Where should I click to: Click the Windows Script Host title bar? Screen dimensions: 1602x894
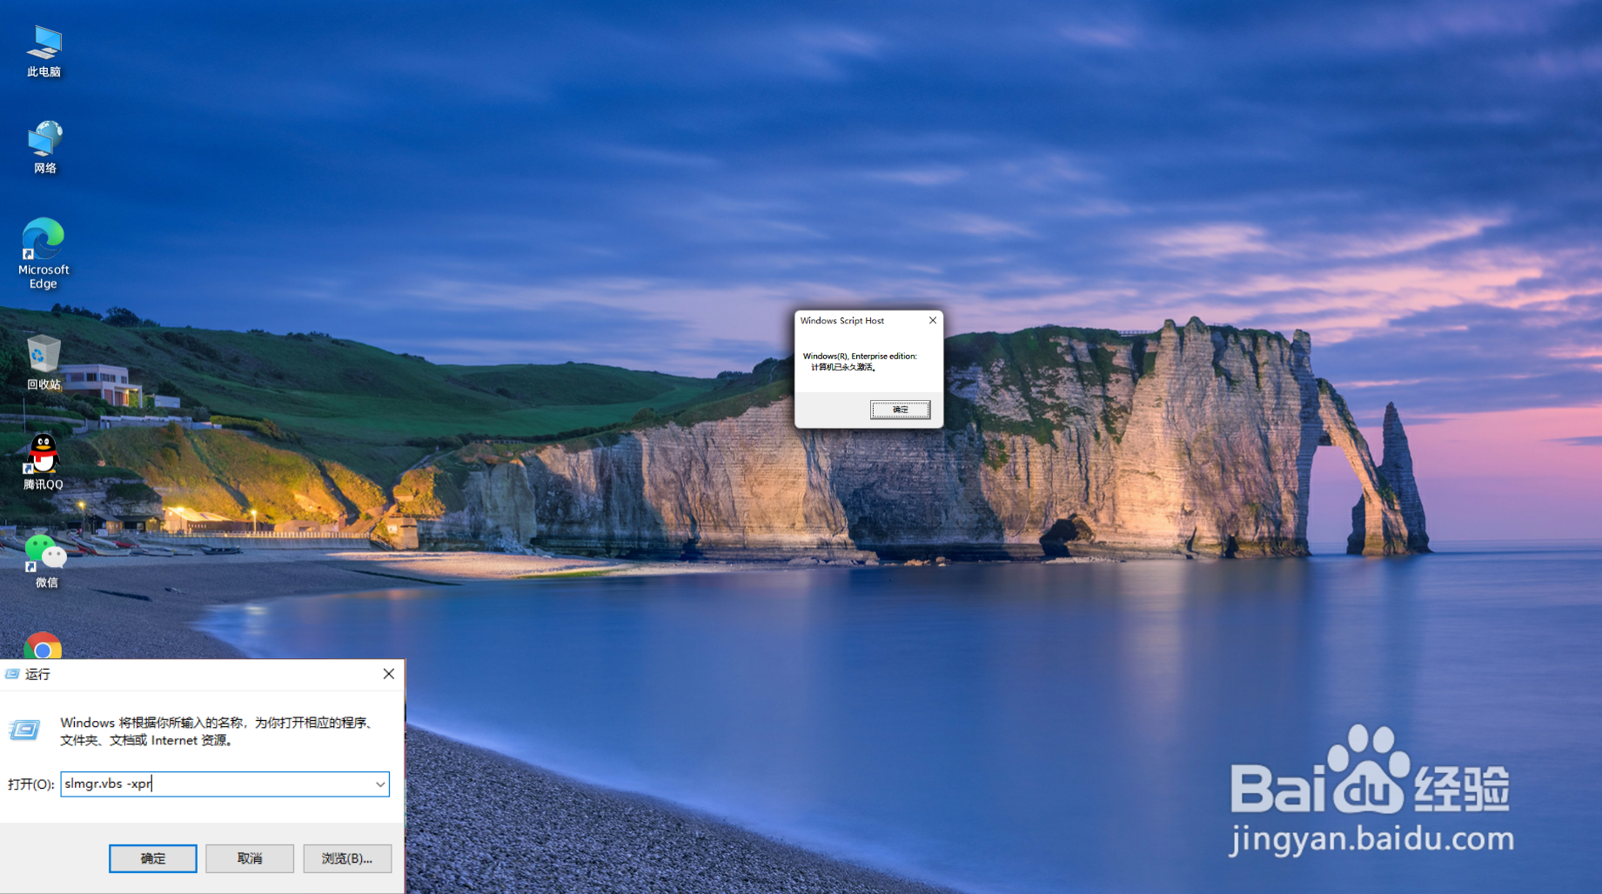click(842, 320)
